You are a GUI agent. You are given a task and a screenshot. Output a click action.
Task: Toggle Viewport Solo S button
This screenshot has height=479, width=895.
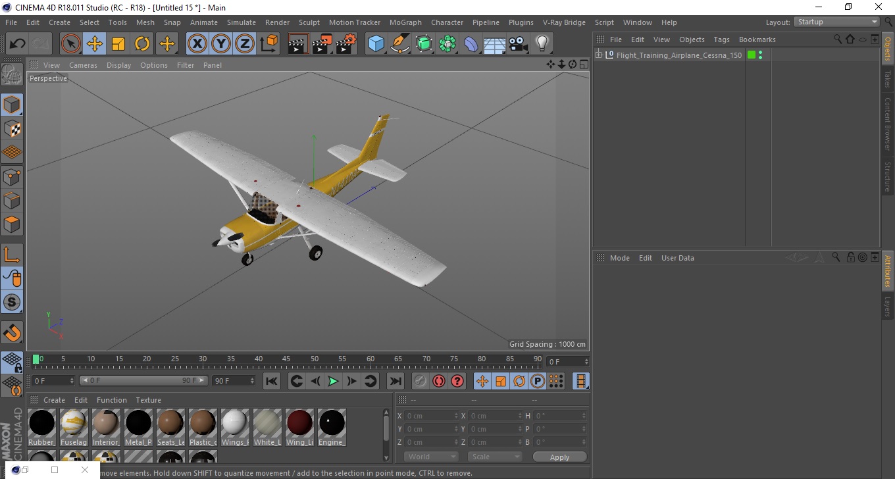(12, 302)
